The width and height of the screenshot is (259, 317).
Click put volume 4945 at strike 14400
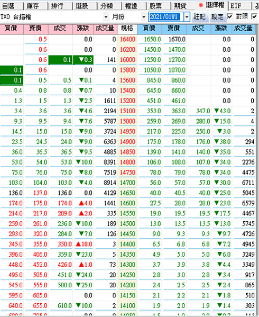[x=248, y=244]
